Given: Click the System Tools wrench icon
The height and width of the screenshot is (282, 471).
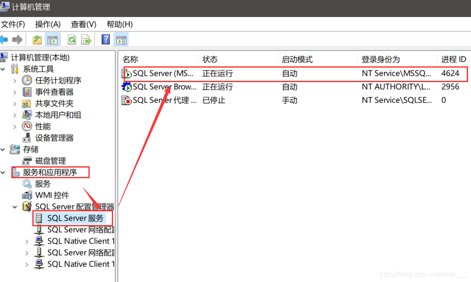Looking at the screenshot, I should click(15, 69).
